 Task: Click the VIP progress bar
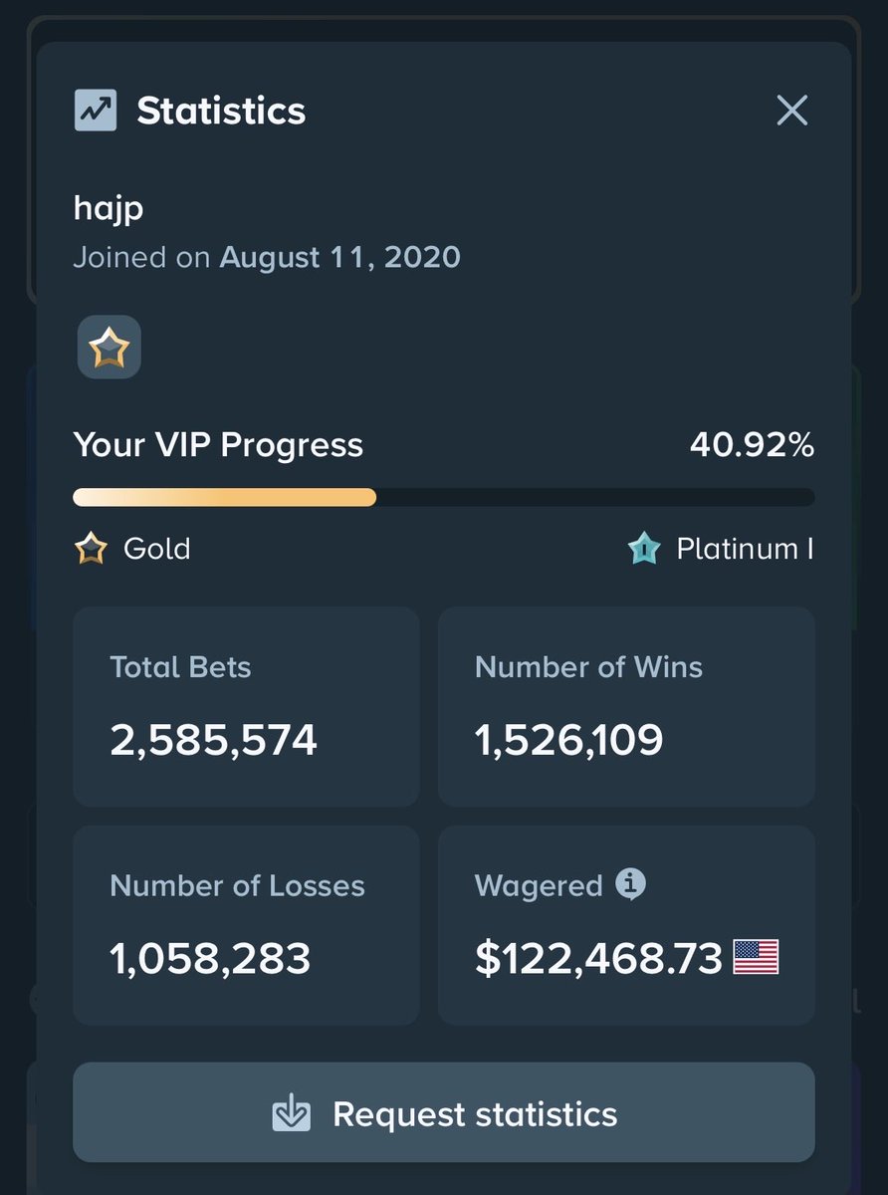click(x=444, y=497)
